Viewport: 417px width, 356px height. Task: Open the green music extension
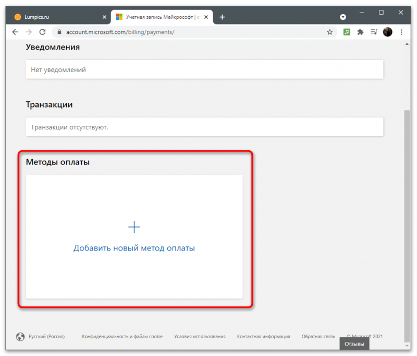point(347,32)
